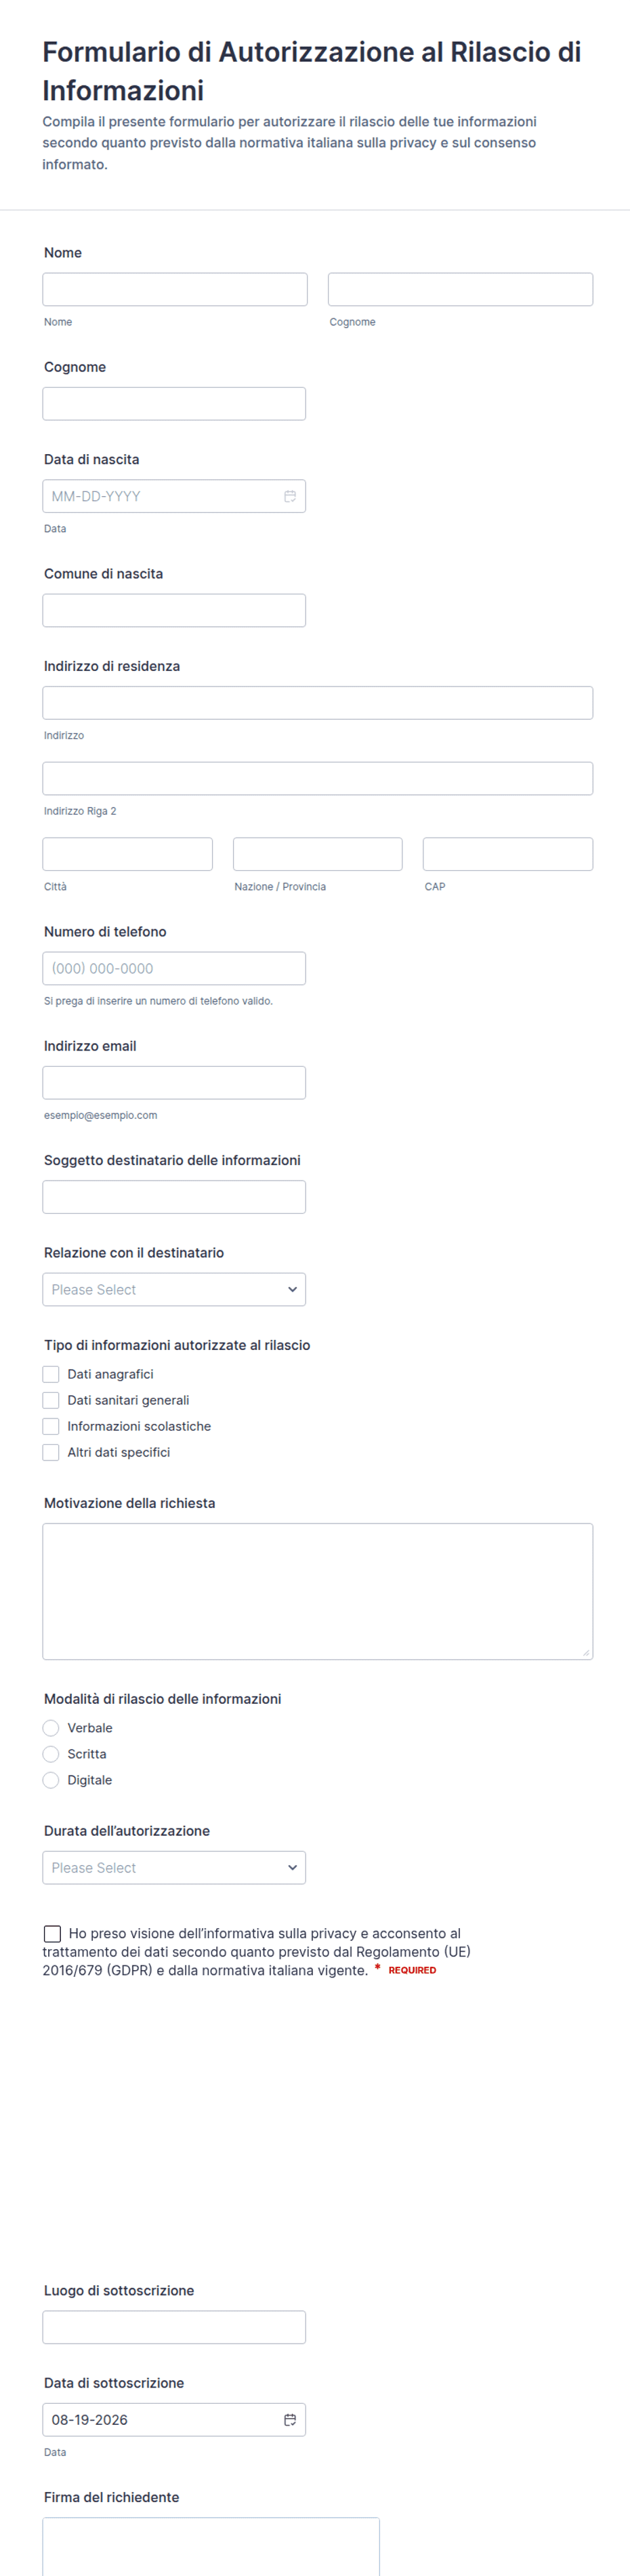Click the CAP postal code field
This screenshot has width=630, height=2576.
[508, 854]
